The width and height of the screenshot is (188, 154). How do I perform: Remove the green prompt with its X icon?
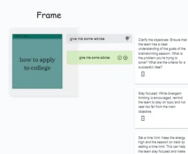[125, 58]
